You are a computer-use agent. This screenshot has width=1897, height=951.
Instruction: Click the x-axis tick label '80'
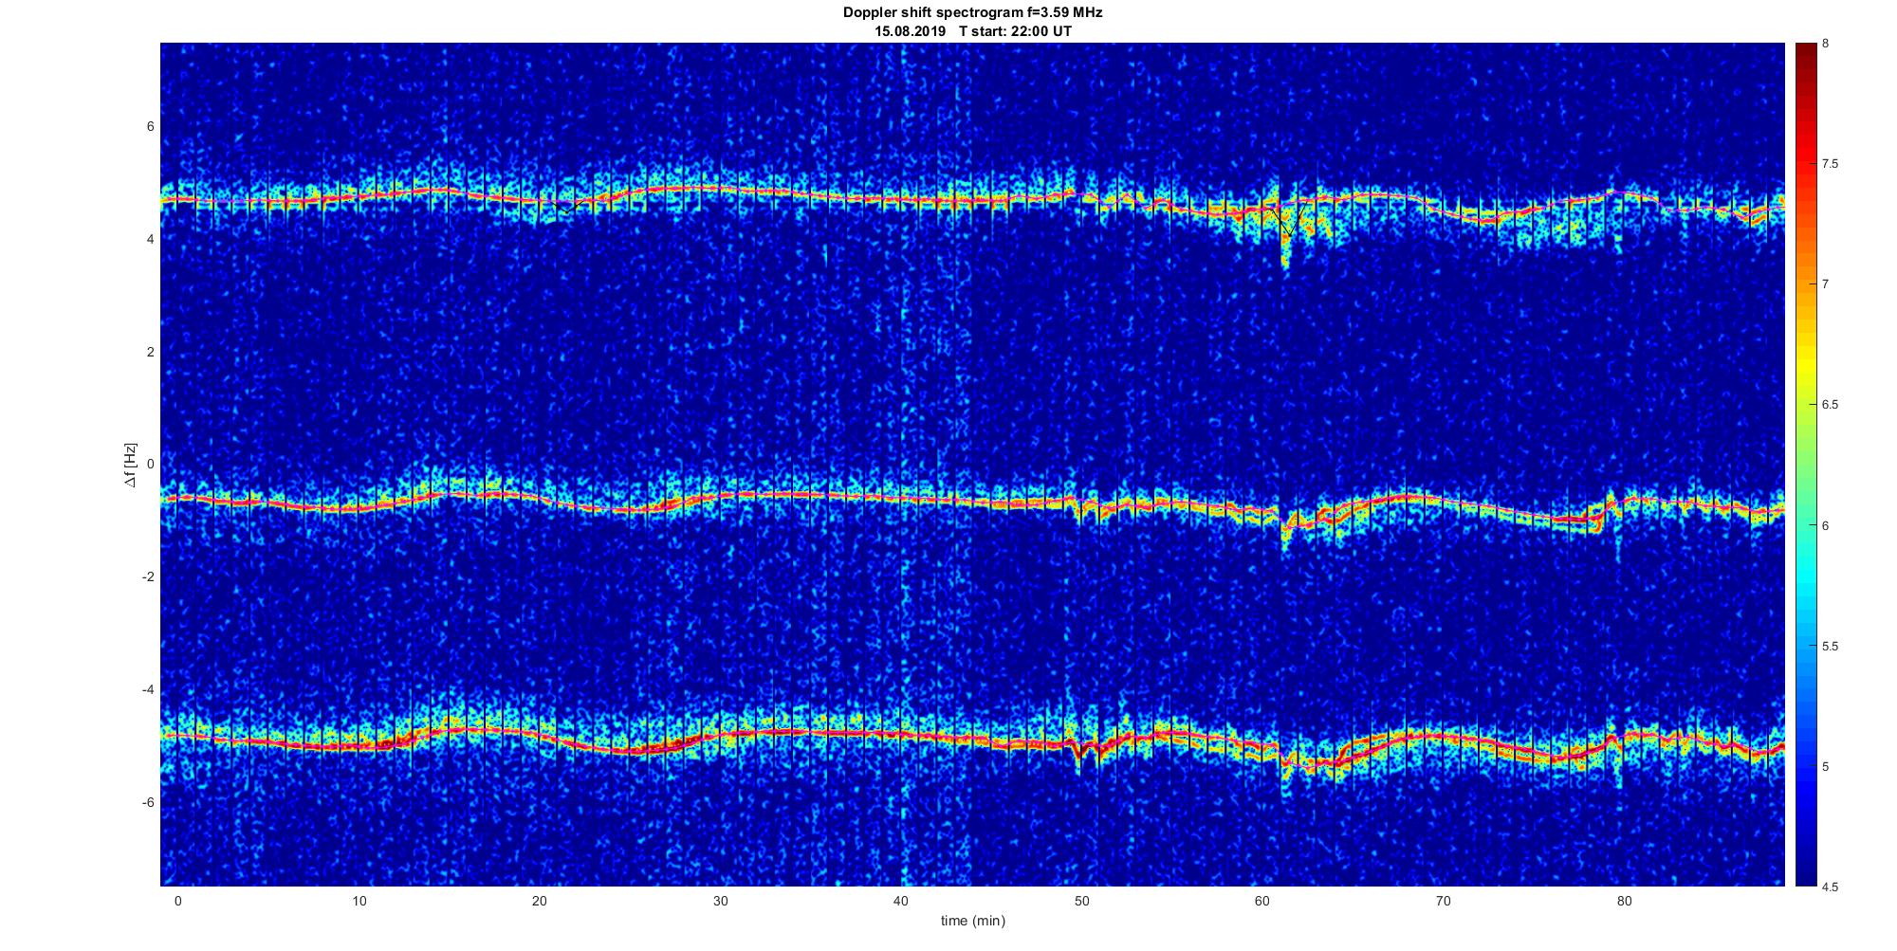[1625, 901]
